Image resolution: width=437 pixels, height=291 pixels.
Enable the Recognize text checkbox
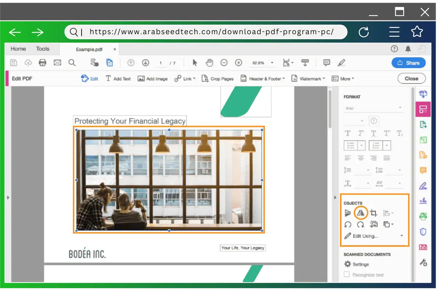[x=346, y=275]
